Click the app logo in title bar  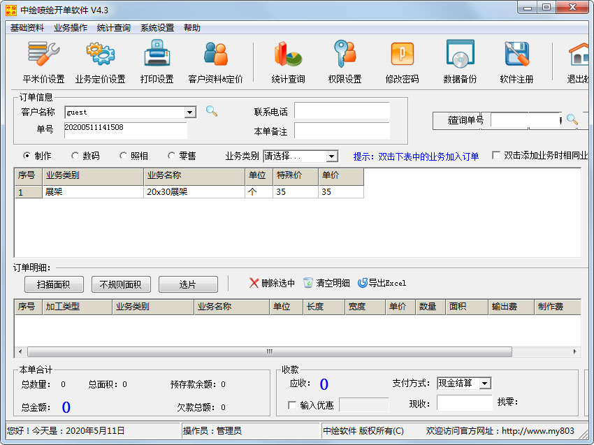click(11, 10)
